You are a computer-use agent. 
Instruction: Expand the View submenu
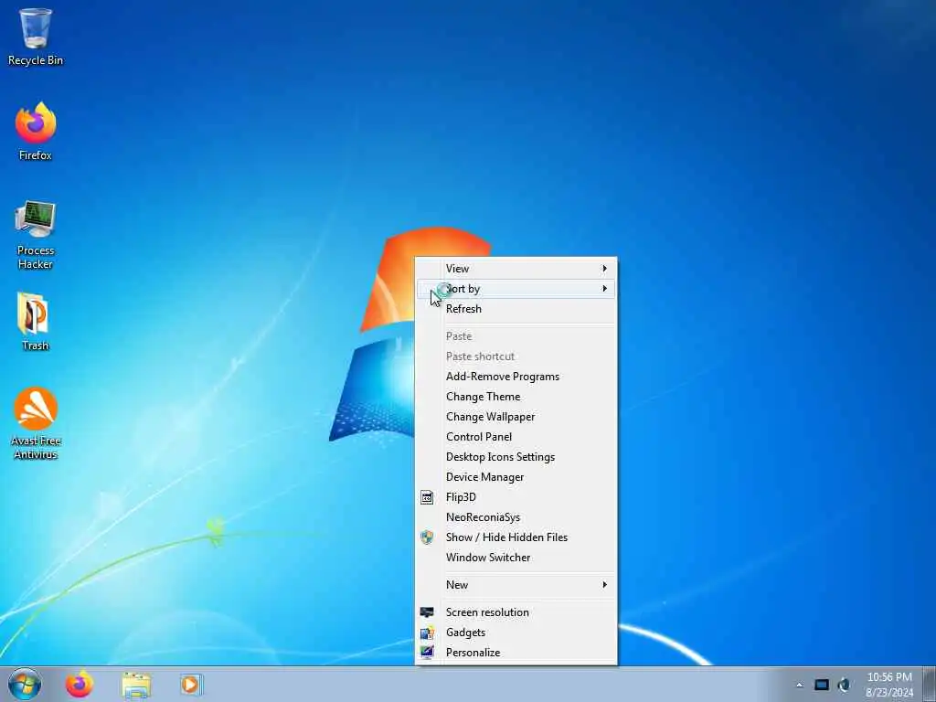tap(516, 269)
